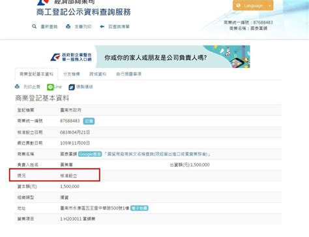Screen dimensions: 309x237
Task: Click the 出資額(元):1,500,000 text
Action: click(190, 165)
